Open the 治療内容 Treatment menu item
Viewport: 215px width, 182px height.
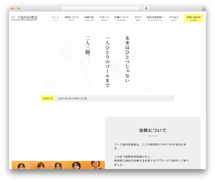pyautogui.click(x=89, y=19)
